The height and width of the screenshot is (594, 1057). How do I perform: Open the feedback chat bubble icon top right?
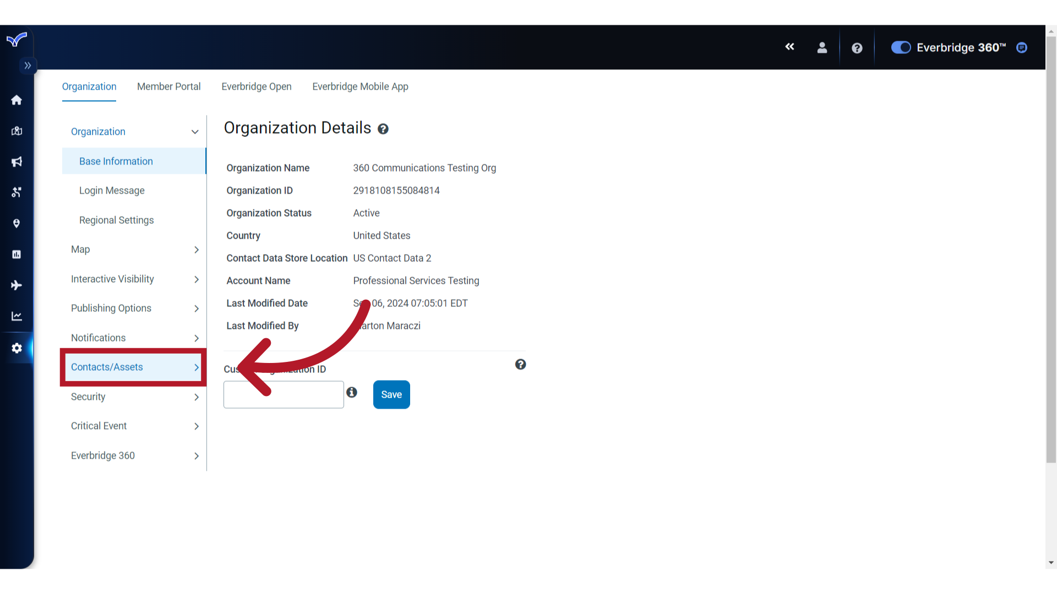click(1022, 48)
